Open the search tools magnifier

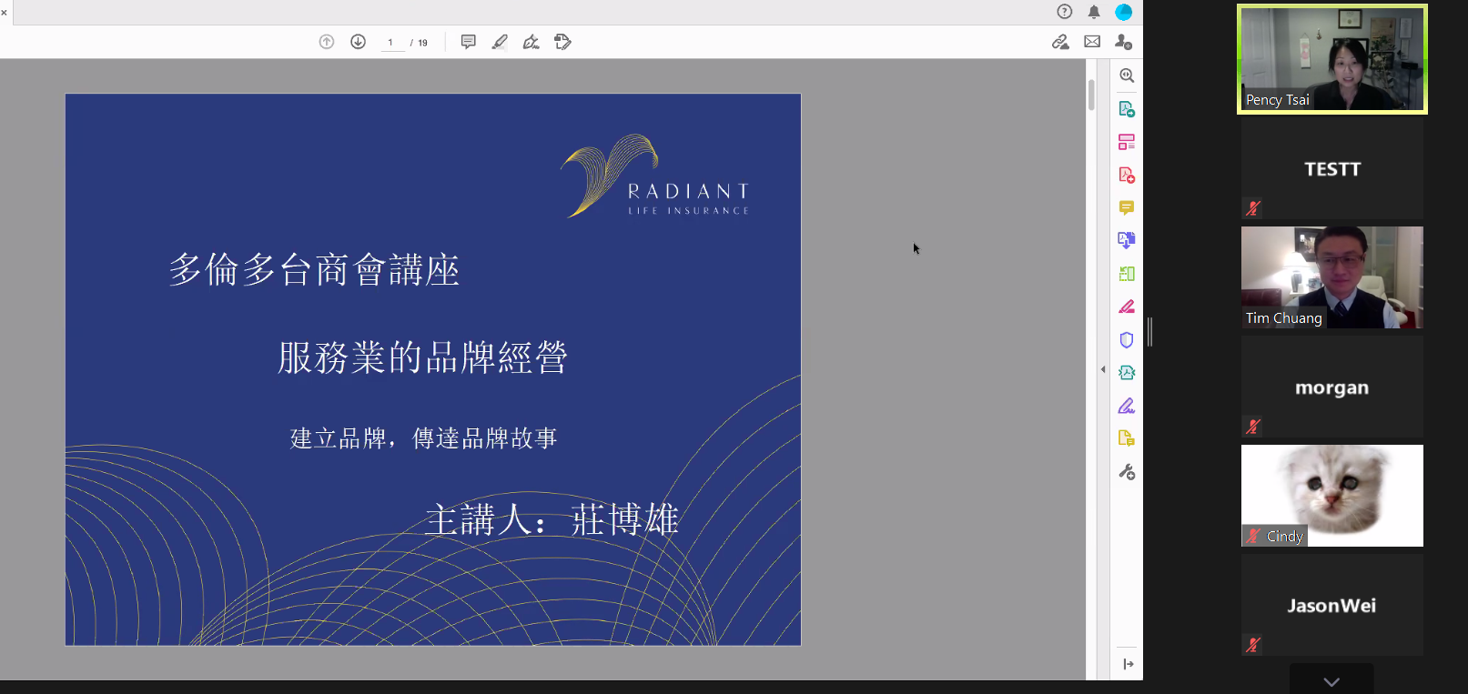click(x=1127, y=75)
